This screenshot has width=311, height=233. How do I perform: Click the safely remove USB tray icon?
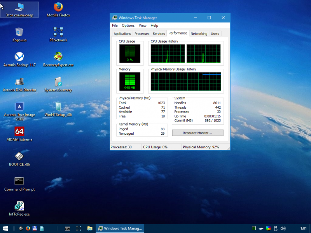click(x=276, y=228)
